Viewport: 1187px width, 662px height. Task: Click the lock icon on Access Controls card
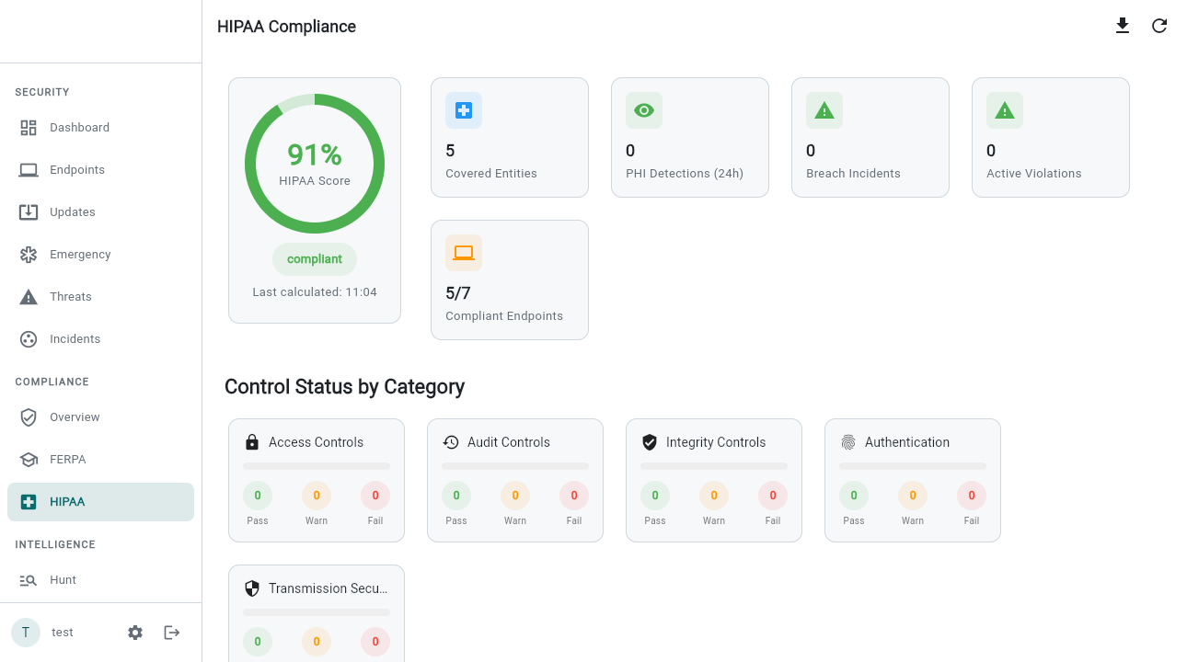pyautogui.click(x=251, y=441)
